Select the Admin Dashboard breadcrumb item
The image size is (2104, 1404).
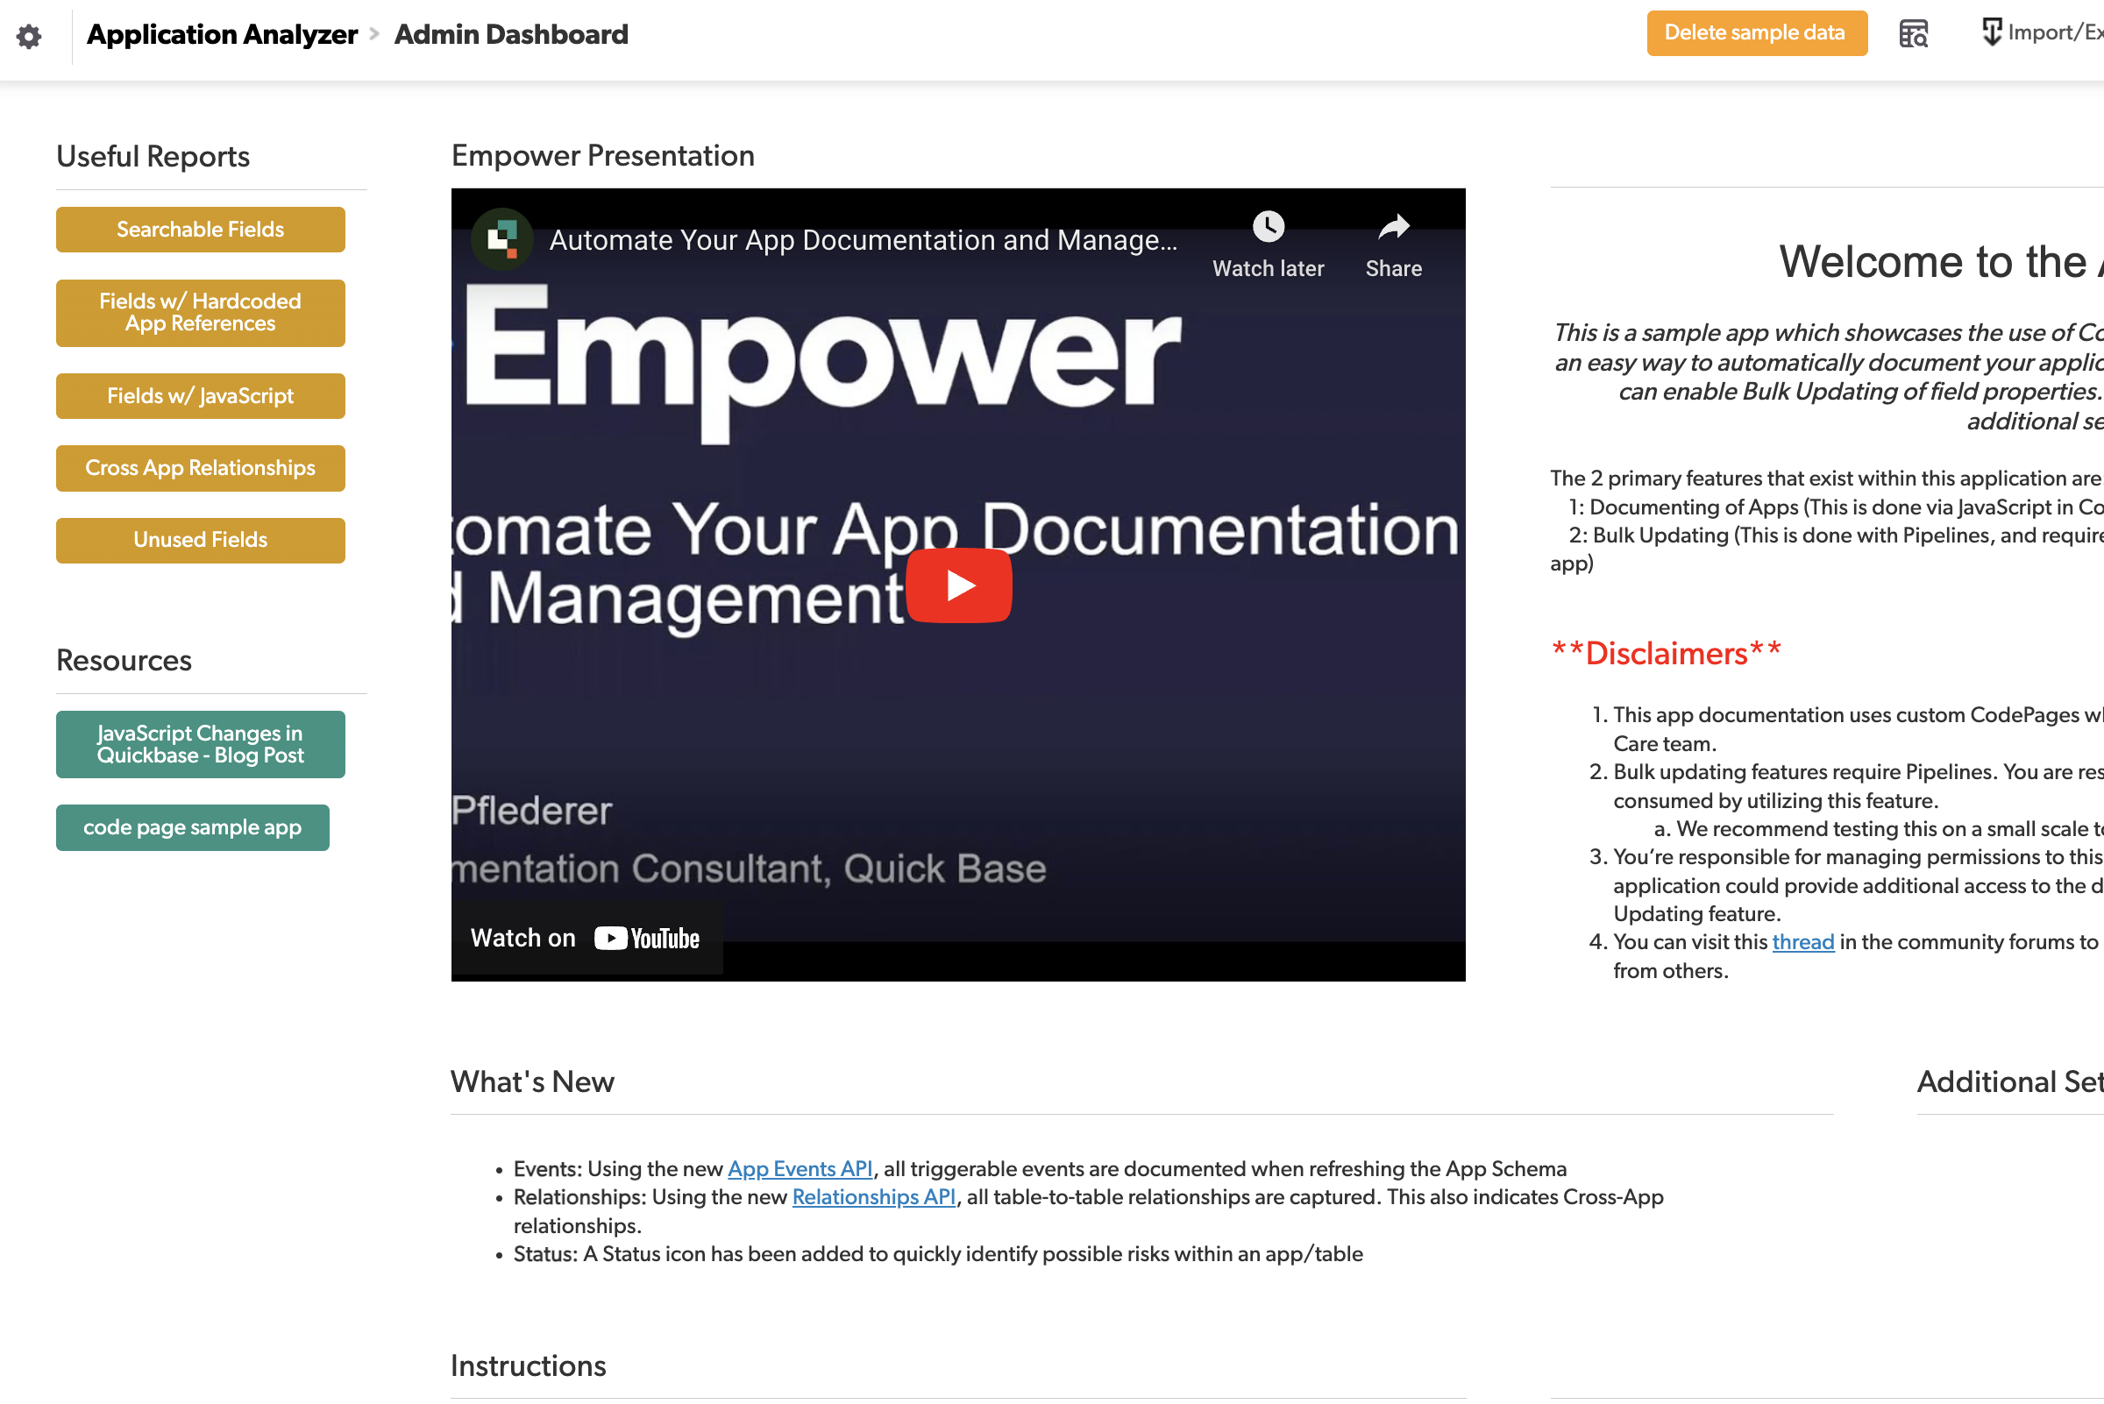[x=510, y=34]
